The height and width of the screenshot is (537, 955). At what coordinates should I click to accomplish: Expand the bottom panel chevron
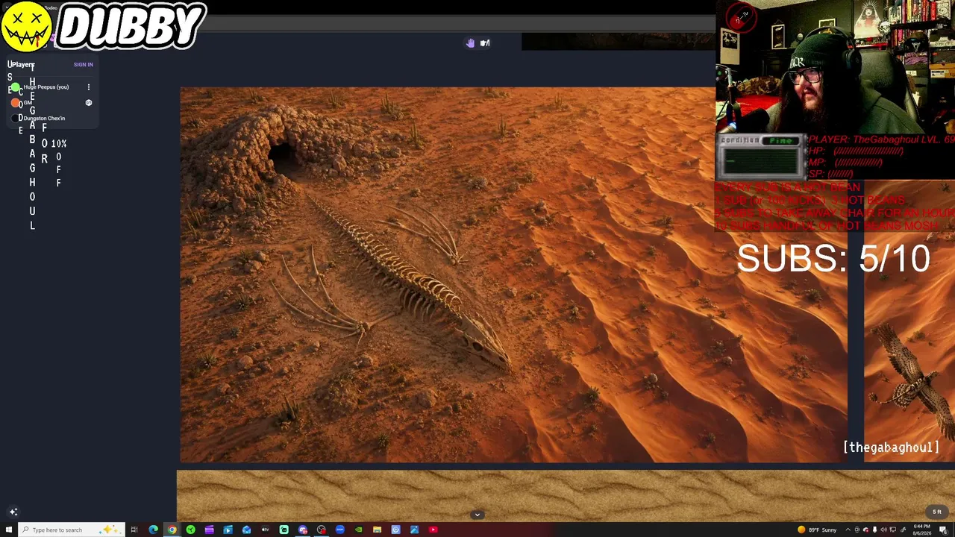pos(477,514)
